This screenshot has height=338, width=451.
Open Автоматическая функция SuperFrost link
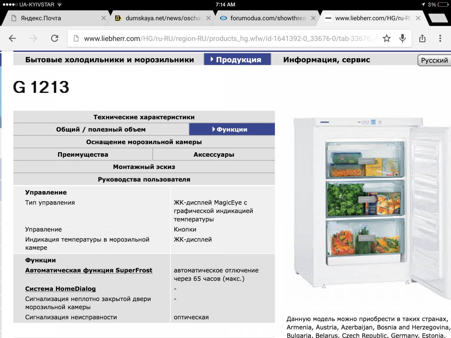point(89,270)
